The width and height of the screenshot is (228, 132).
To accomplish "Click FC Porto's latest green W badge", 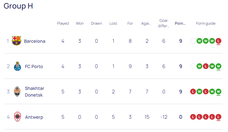I will (x=218, y=66).
